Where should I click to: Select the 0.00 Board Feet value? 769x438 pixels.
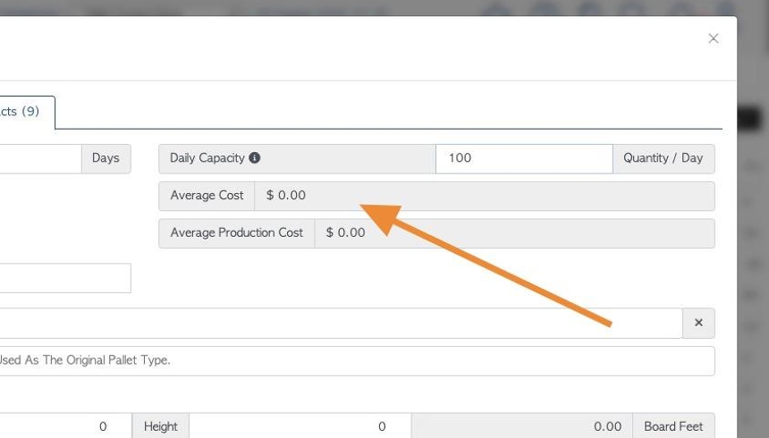click(522, 425)
